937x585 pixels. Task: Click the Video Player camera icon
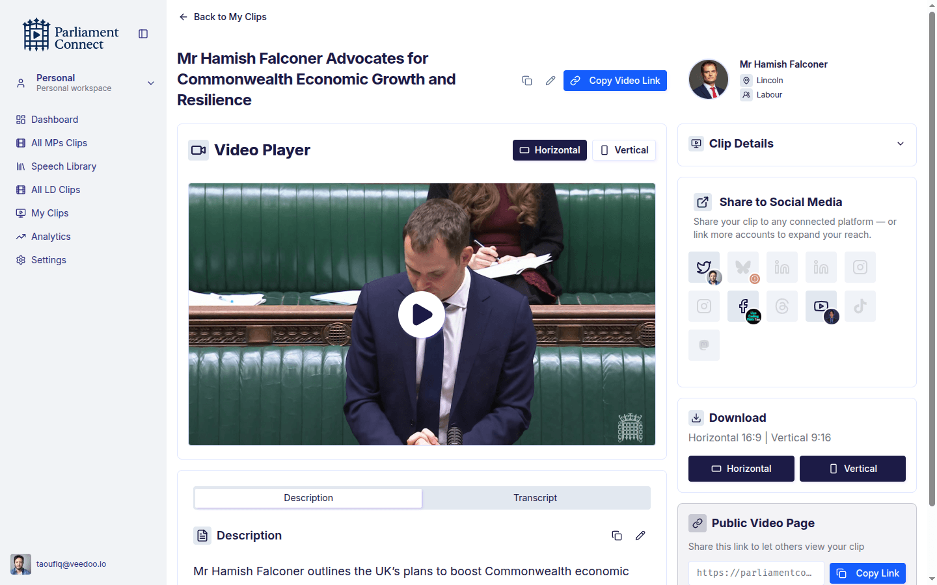coord(198,150)
